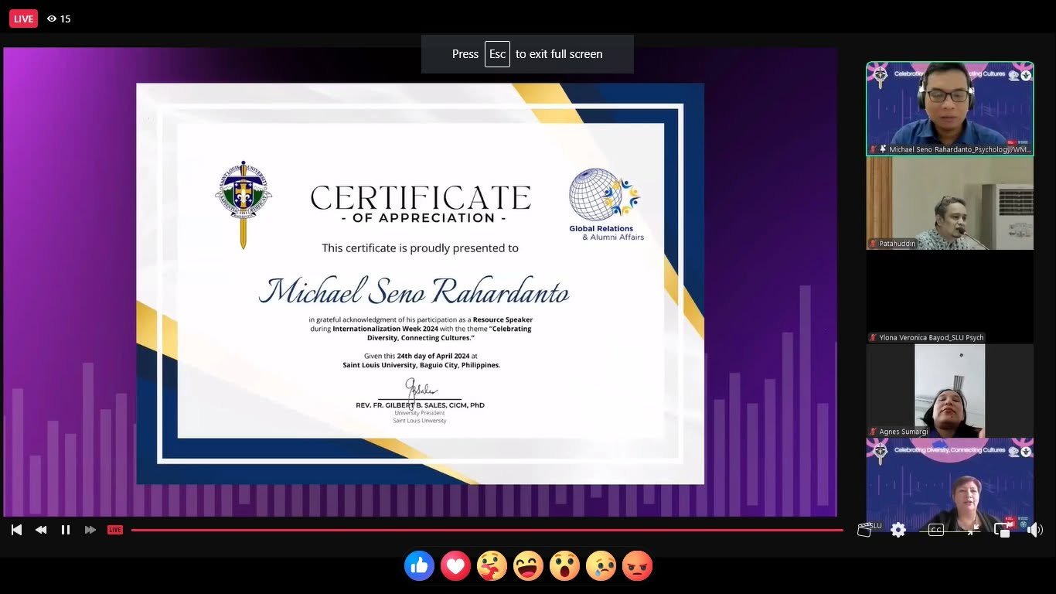Viewport: 1056px width, 594px height.
Task: React with the Love heart
Action: (455, 566)
